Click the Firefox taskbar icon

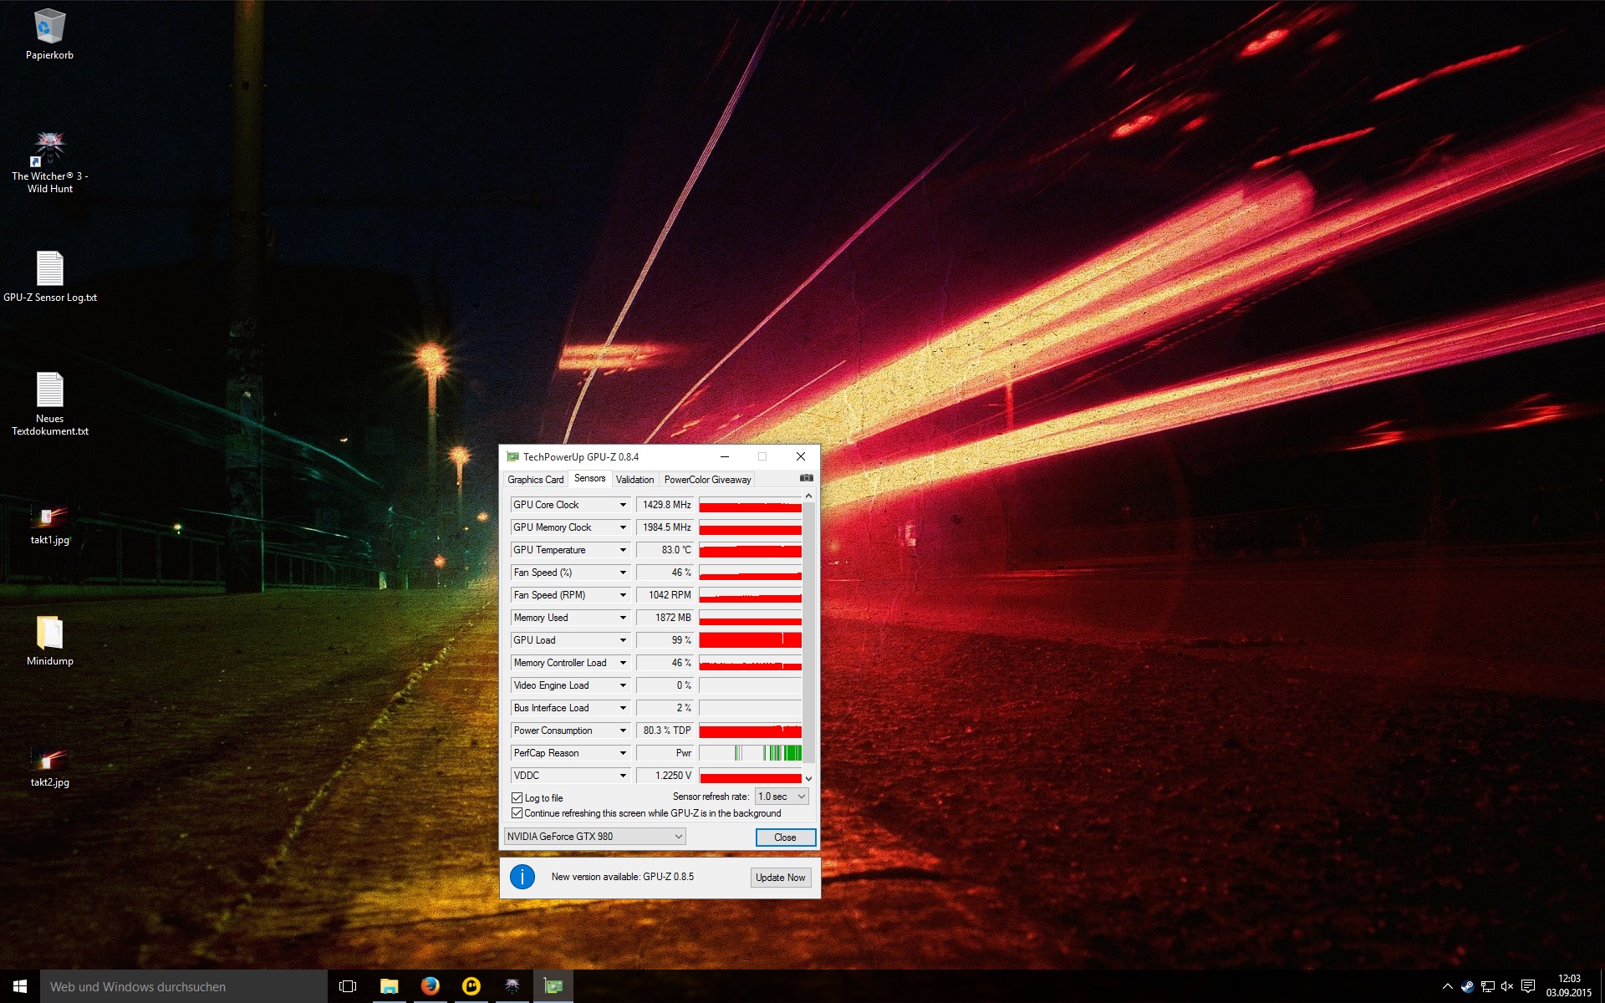click(430, 986)
